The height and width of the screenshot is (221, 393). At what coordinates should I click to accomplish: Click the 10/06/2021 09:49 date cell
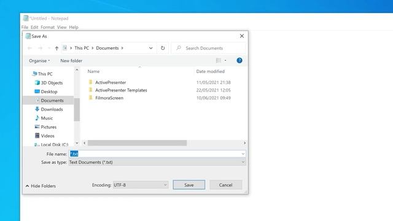click(214, 98)
